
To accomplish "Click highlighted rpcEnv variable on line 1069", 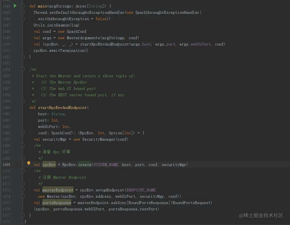I will [49, 165].
